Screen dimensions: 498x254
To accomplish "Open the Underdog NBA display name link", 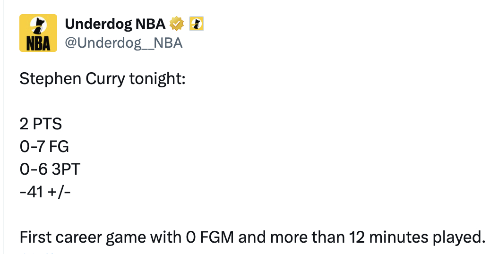I will pyautogui.click(x=115, y=24).
